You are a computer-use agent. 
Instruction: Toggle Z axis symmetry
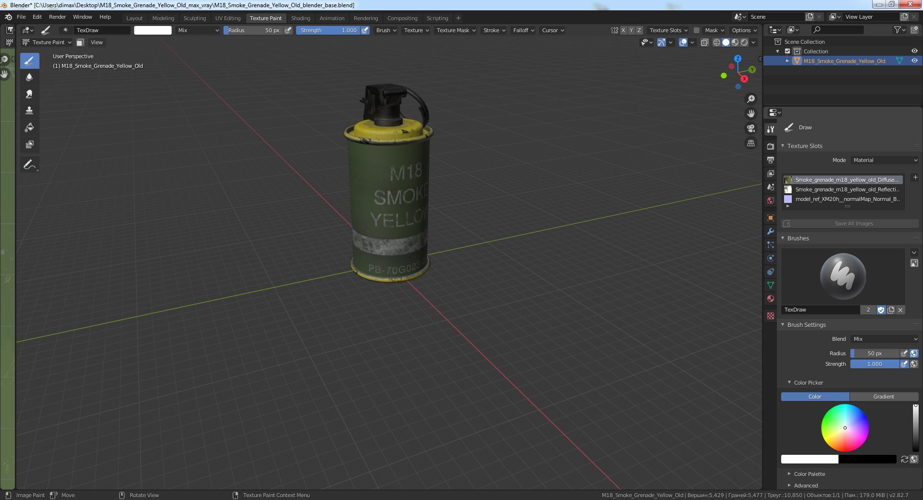(639, 30)
